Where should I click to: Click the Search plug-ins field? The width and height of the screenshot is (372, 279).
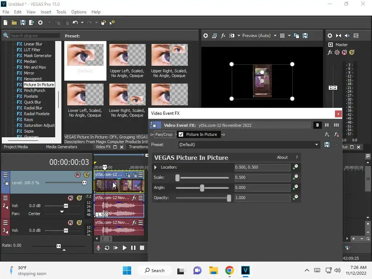[35, 36]
